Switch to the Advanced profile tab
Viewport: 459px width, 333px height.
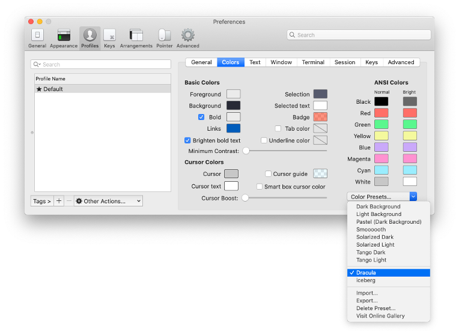pos(401,62)
